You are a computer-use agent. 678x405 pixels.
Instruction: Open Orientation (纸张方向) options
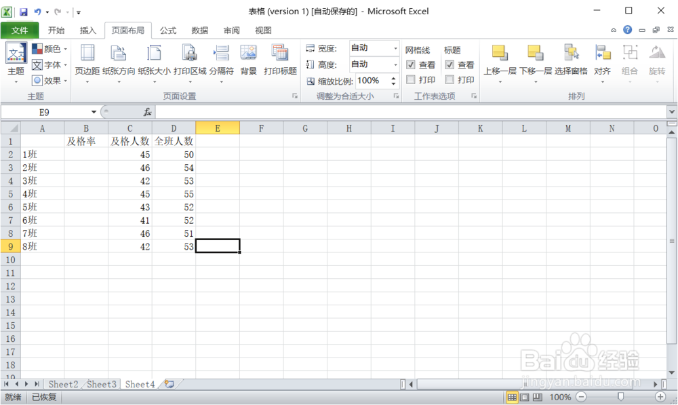119,63
